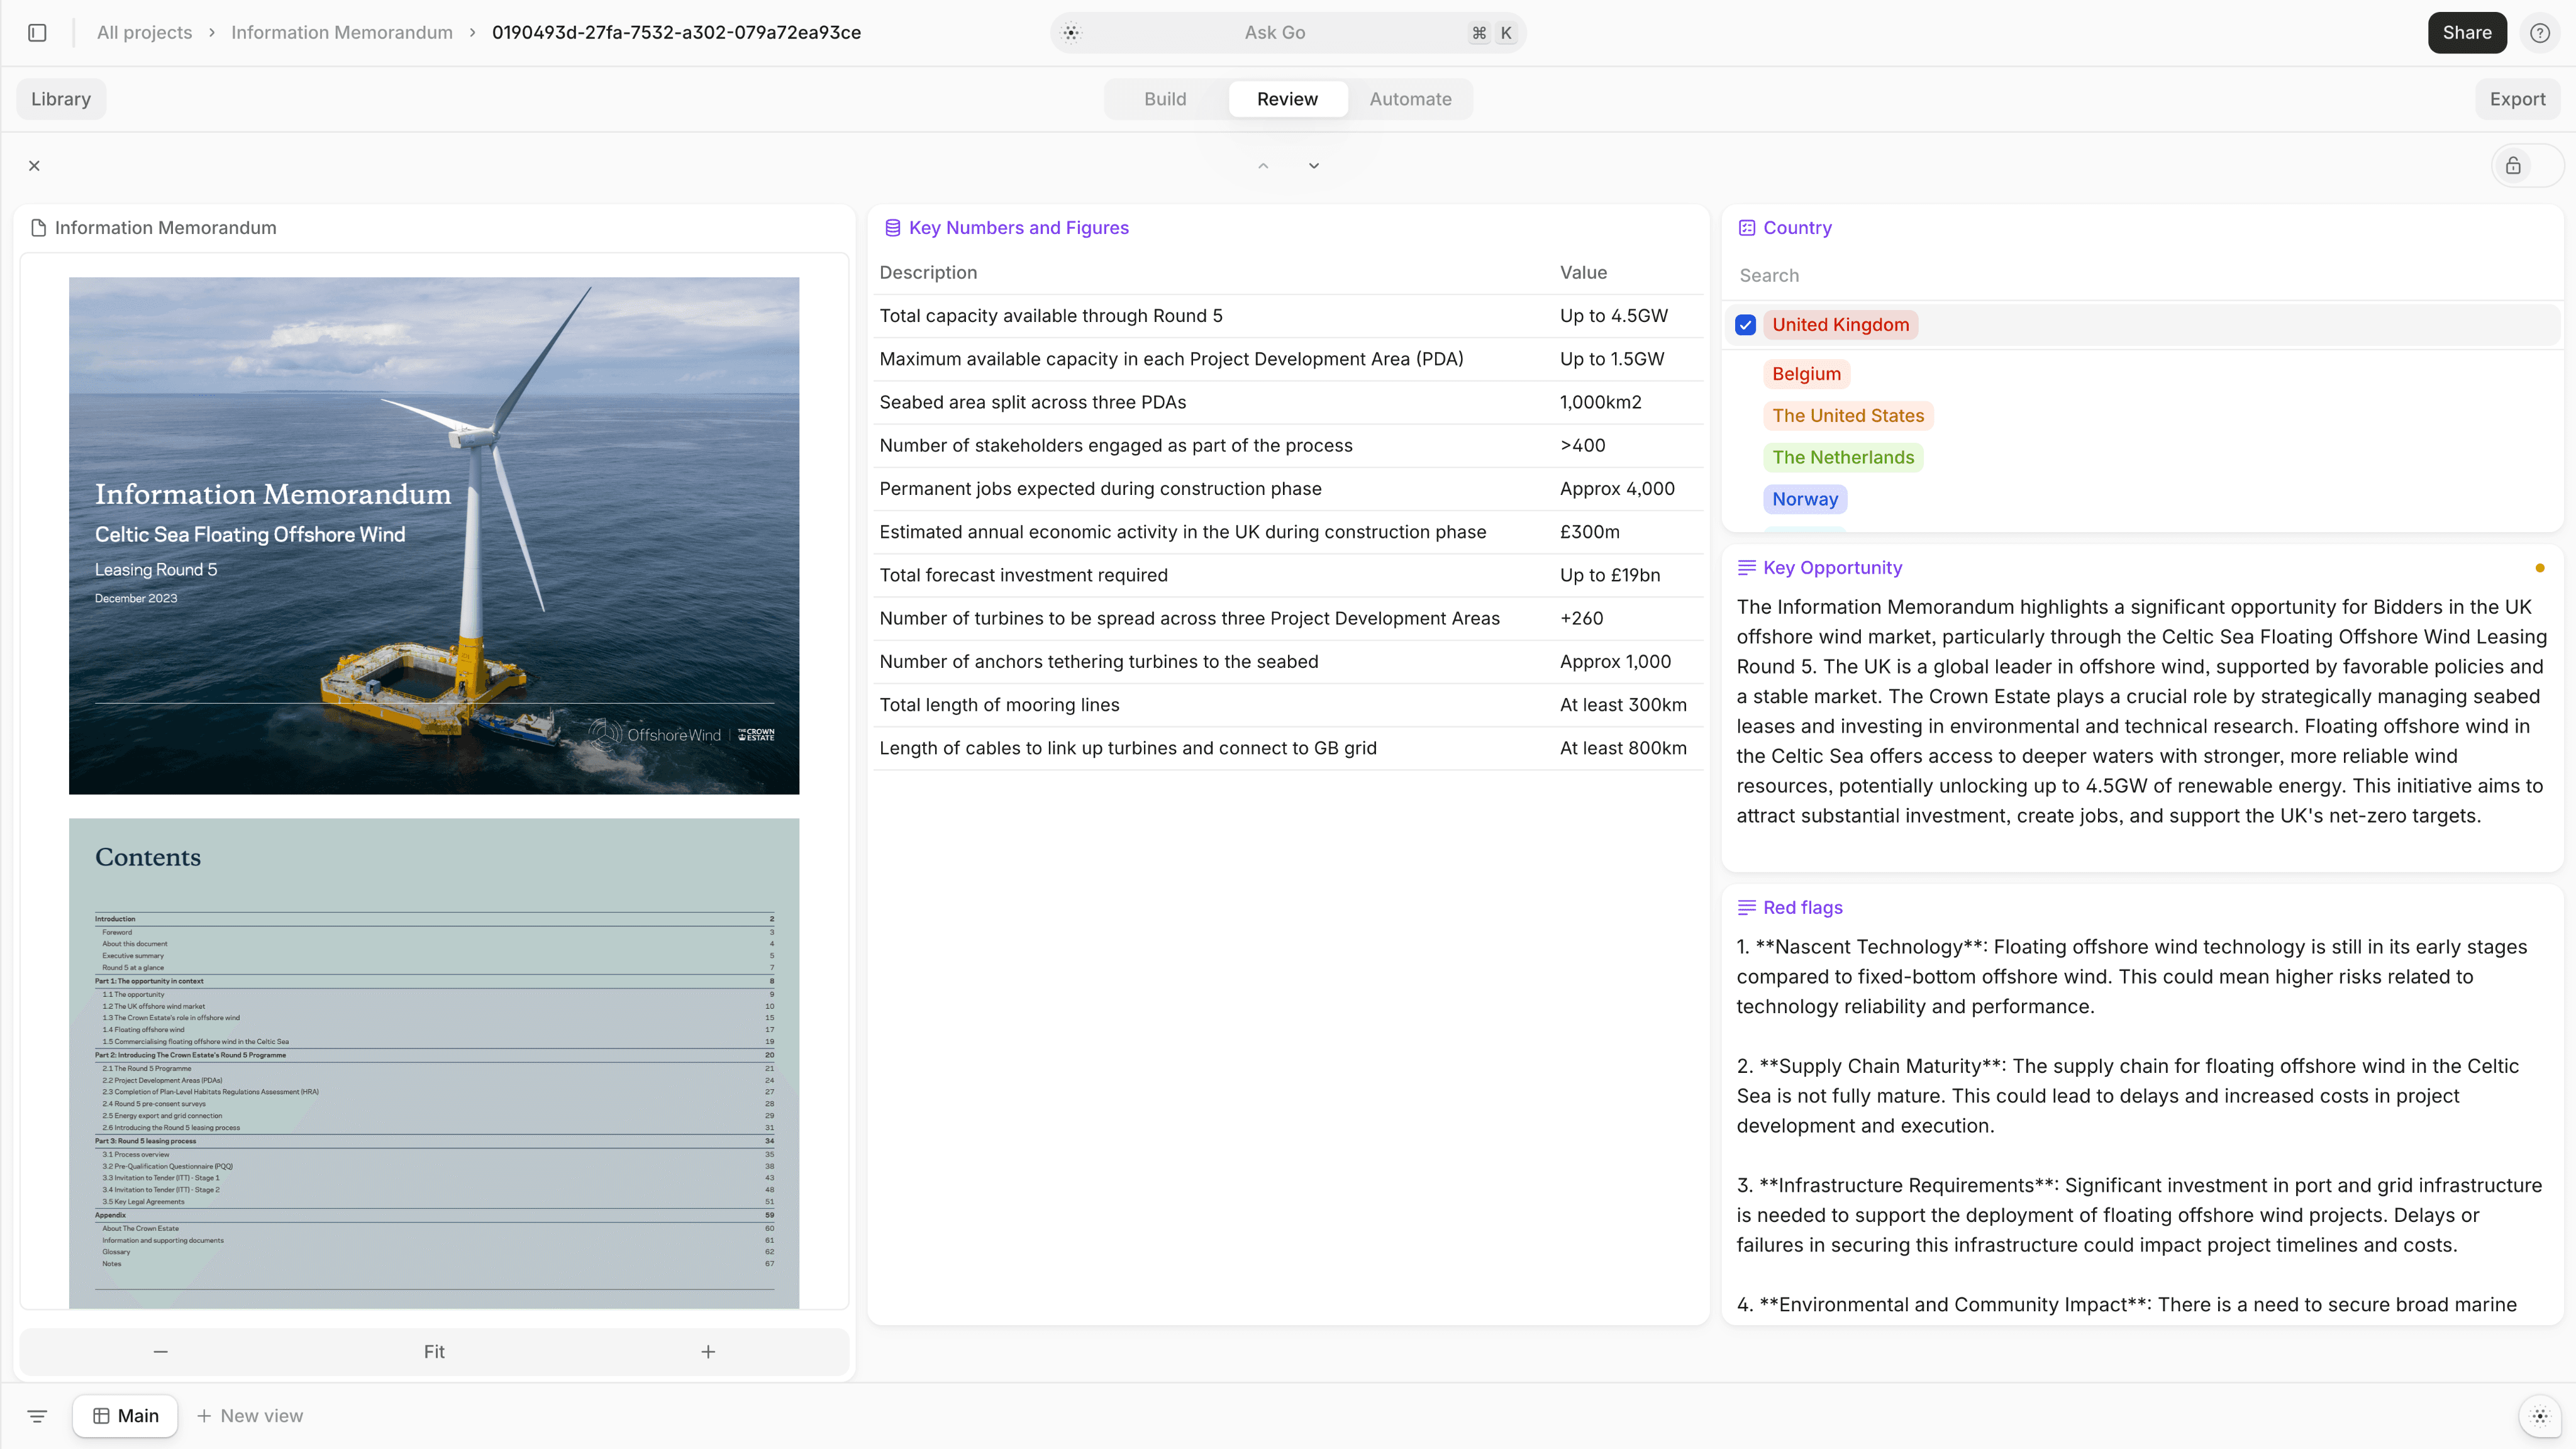Switch to the Build tab
Screen dimensions: 2576x1449
[x=1165, y=99]
